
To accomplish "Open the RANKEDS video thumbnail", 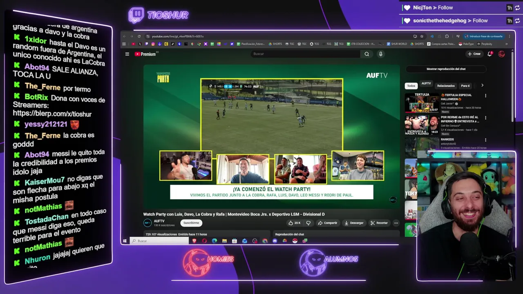I will pyautogui.click(x=422, y=145).
